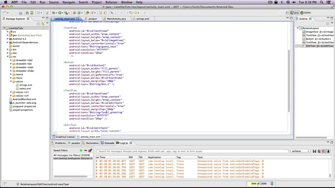
Task: Click the Debug bug icon
Action: pyautogui.click(x=53, y=13)
